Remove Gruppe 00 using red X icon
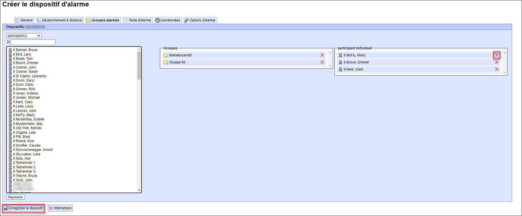The height and width of the screenshot is (216, 522). (x=322, y=62)
